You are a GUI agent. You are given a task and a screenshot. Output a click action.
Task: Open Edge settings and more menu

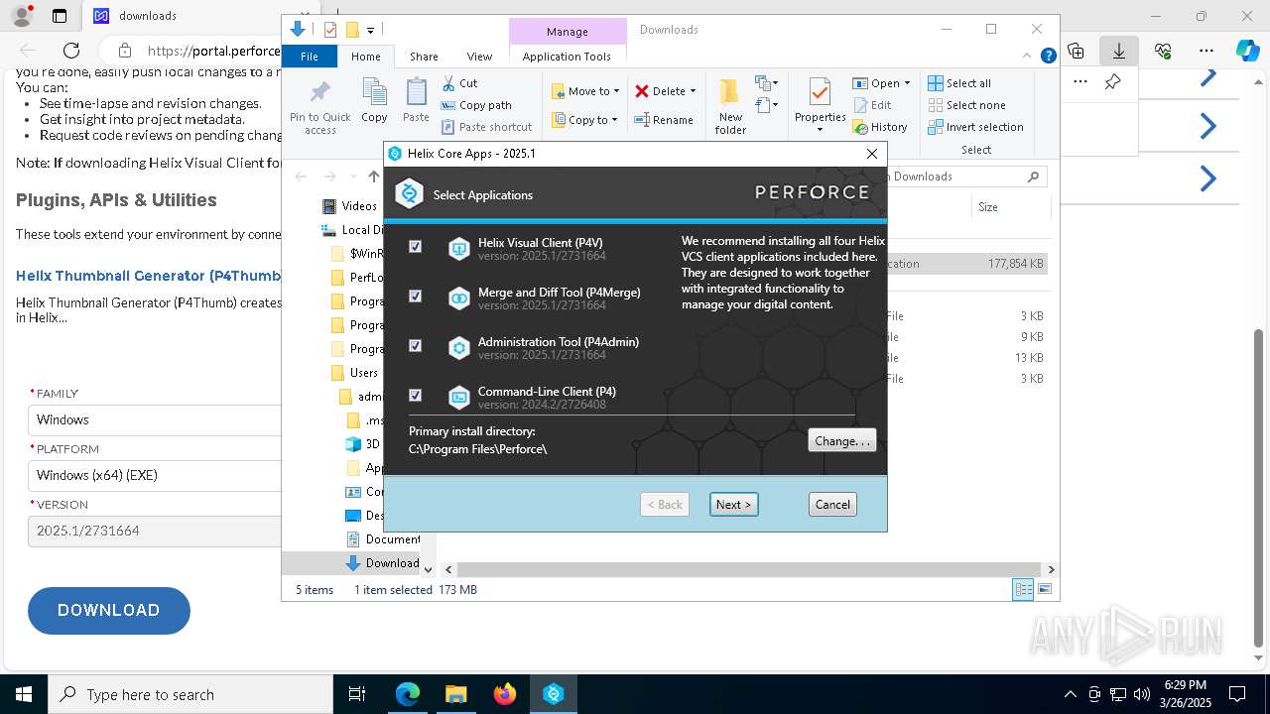(x=1206, y=51)
